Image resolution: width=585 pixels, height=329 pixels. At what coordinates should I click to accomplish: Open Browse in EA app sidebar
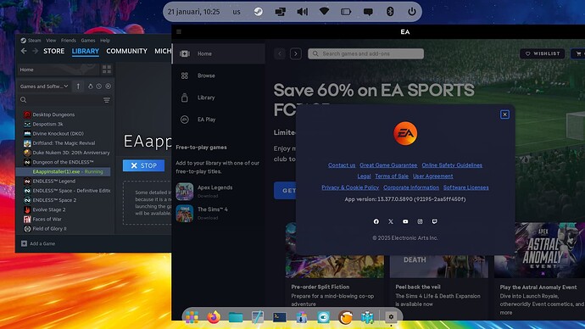pyautogui.click(x=219, y=75)
